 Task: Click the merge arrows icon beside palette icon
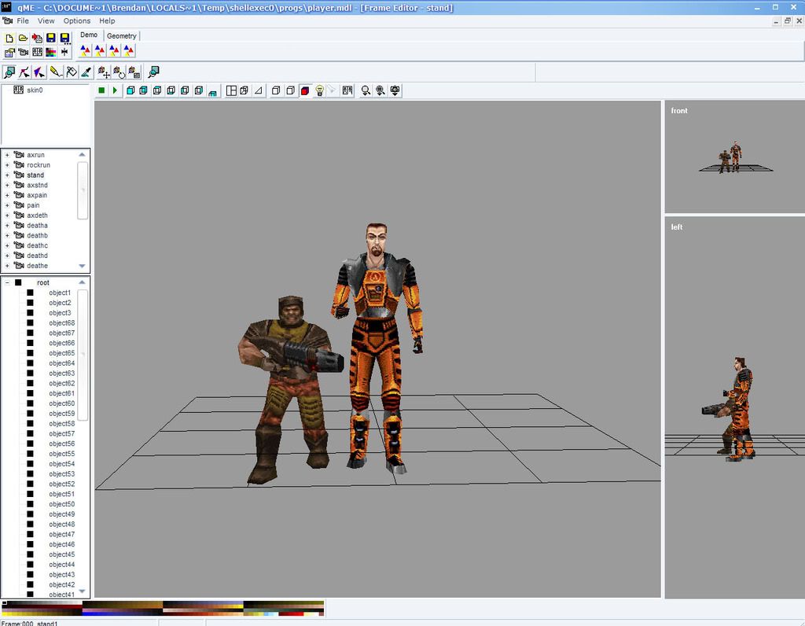(x=64, y=53)
